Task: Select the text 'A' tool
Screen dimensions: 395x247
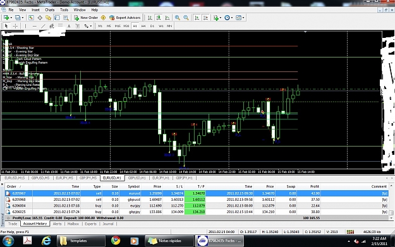Action: [x=69, y=26]
